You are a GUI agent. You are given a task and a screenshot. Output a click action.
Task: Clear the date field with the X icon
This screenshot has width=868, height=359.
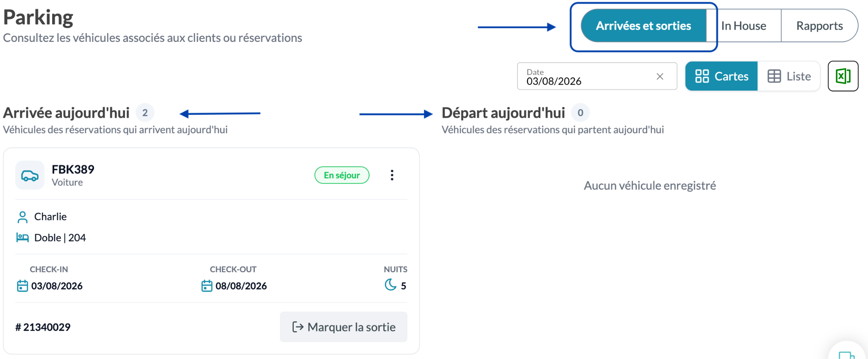(x=660, y=77)
